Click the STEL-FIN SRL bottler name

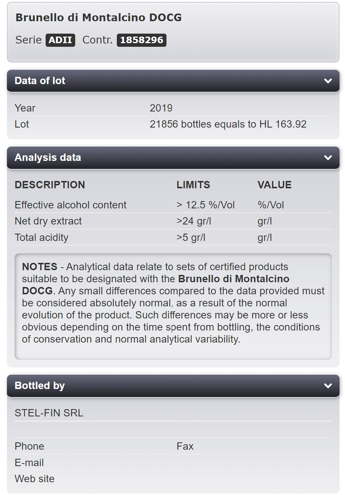[49, 413]
